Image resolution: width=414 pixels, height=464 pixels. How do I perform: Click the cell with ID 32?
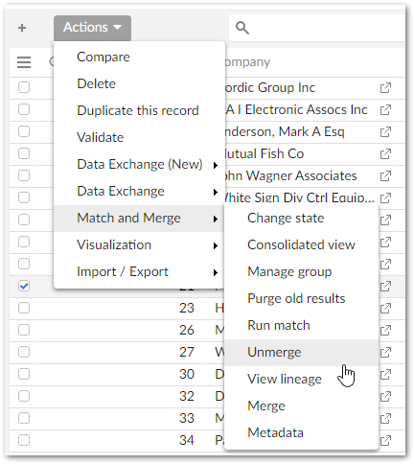[187, 396]
